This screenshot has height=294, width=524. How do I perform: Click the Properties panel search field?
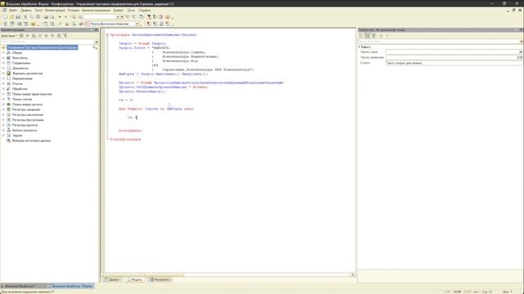439,42
